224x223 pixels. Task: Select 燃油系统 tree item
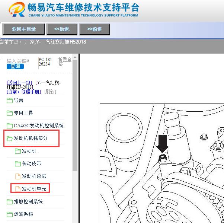23,214
